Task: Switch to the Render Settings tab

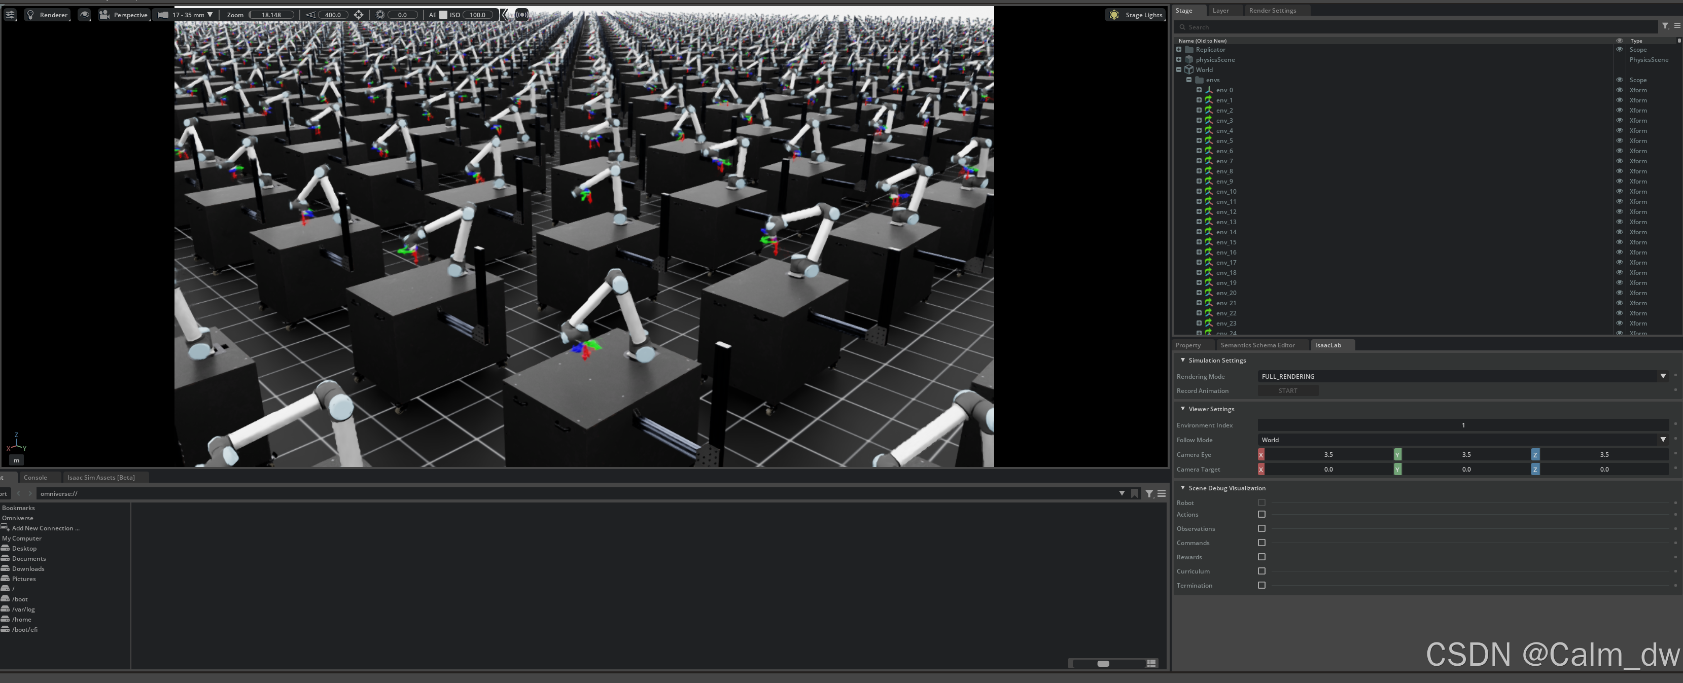Action: pos(1272,11)
